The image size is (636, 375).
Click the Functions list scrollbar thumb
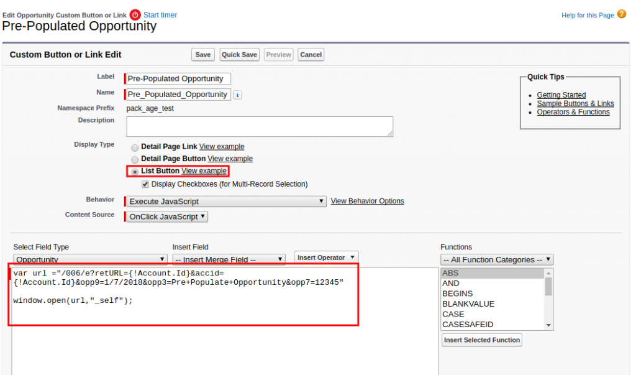click(548, 287)
